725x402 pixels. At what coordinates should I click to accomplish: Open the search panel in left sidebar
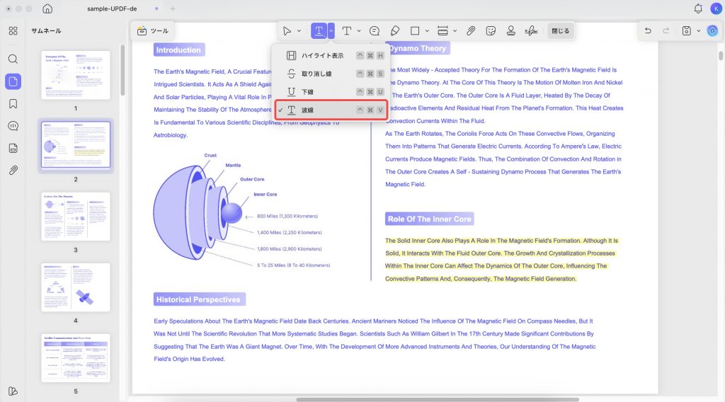coord(13,59)
